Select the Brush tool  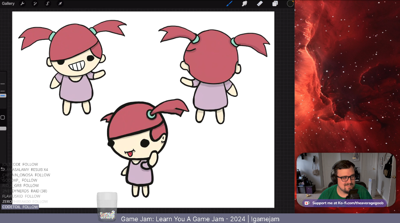(x=229, y=4)
